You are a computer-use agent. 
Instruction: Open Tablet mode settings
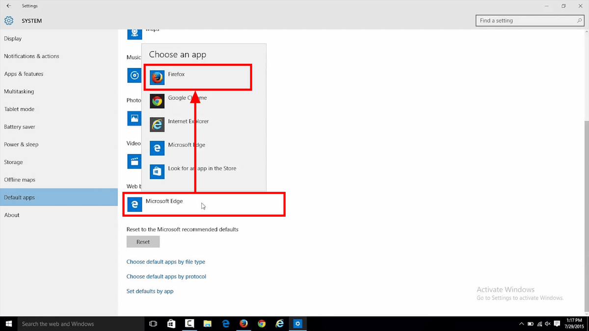[x=59, y=109]
